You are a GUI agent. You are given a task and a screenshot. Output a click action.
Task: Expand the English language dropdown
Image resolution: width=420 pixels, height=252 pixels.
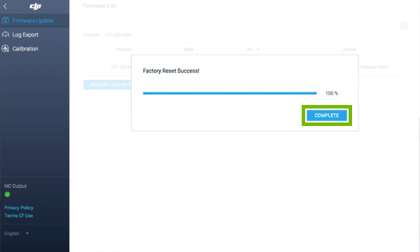[x=16, y=234]
